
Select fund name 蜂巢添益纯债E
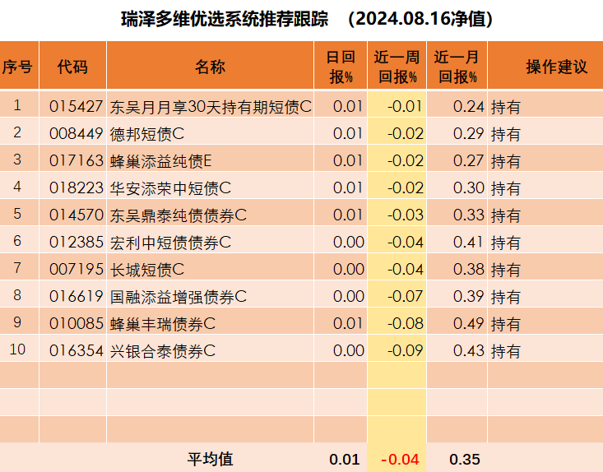coord(160,161)
